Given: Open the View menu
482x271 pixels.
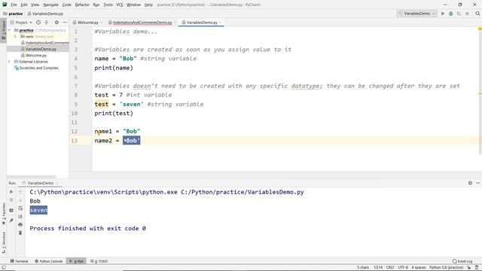Looking at the screenshot, I should coord(35,5).
